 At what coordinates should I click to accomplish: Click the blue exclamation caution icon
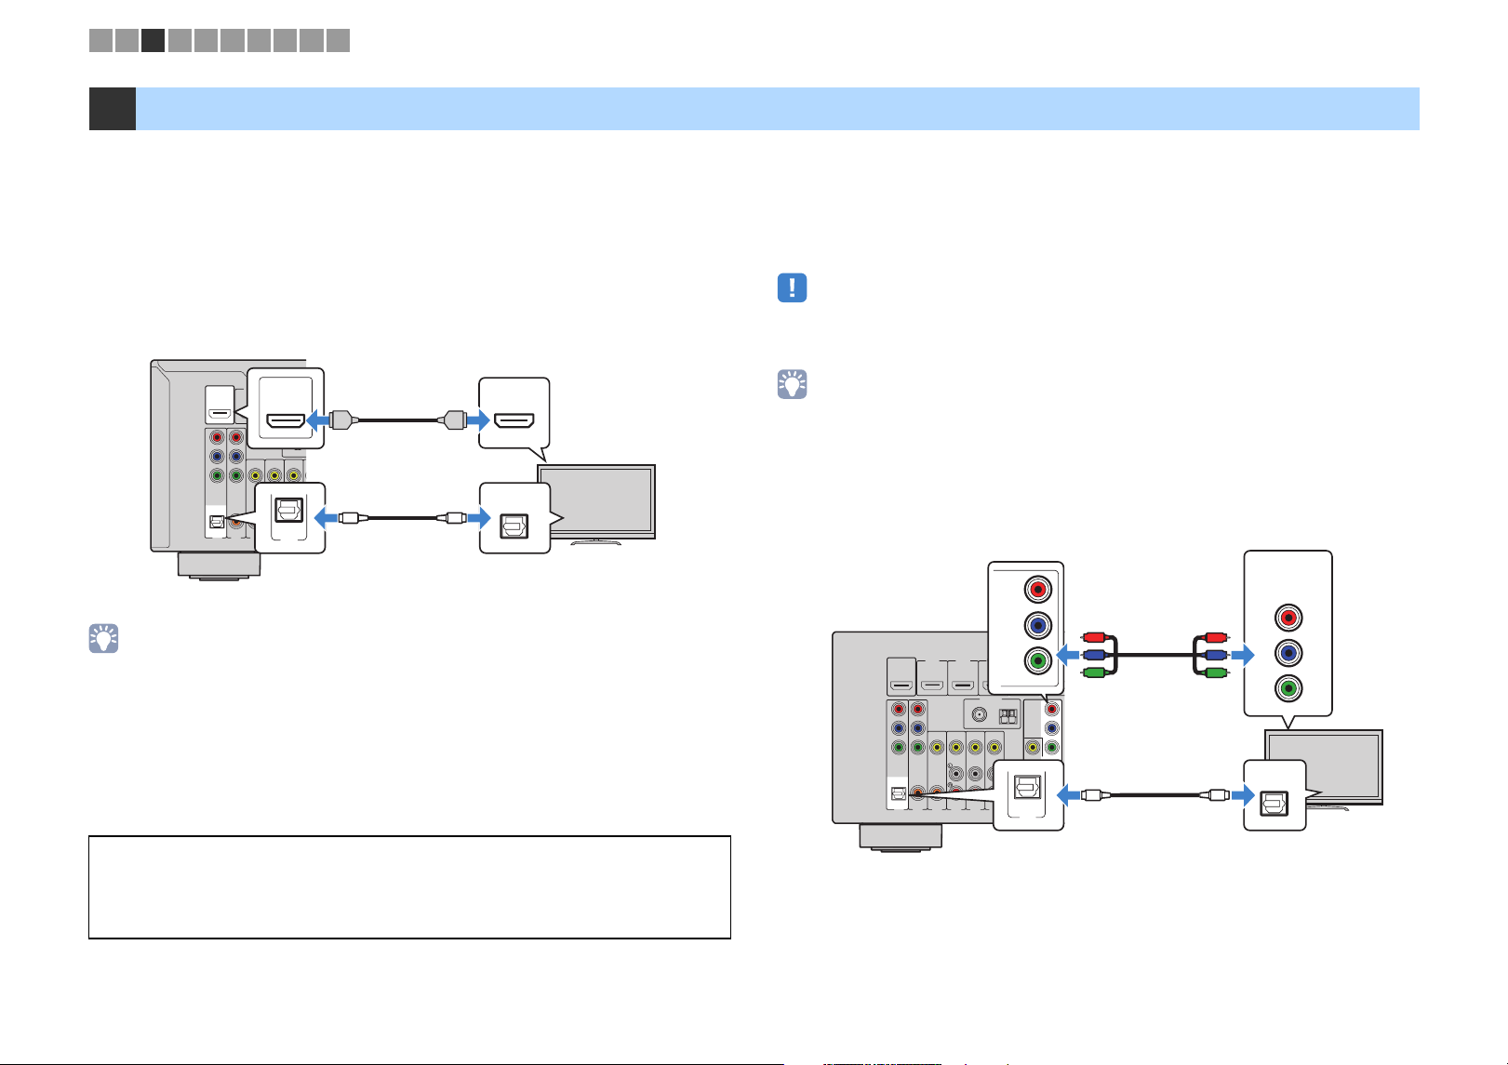tap(792, 287)
